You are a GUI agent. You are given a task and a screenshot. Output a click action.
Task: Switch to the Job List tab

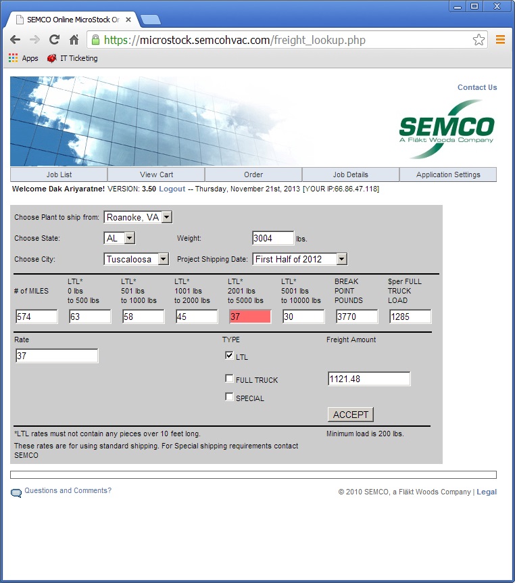[59, 174]
